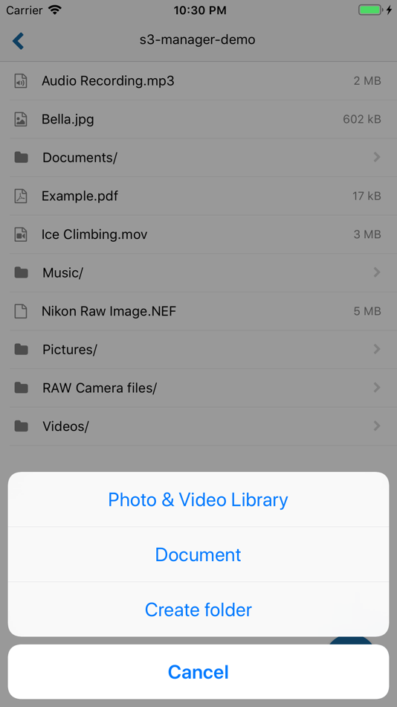Select Document from the action sheet
Screen dimensions: 397x707
(198, 554)
